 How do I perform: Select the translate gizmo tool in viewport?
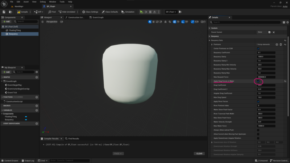pos(153,22)
